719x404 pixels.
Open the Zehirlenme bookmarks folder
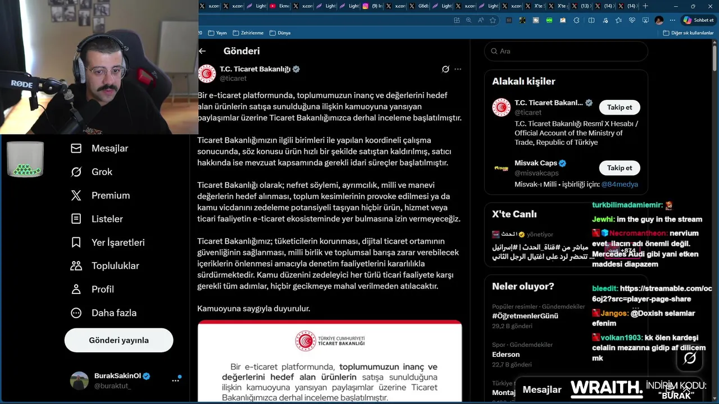[x=248, y=33]
